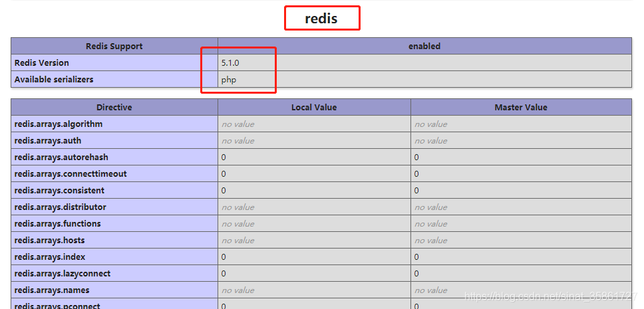Select the redis.arrays.connecttimeout directive
Image resolution: width=644 pixels, height=309 pixels.
click(x=71, y=173)
